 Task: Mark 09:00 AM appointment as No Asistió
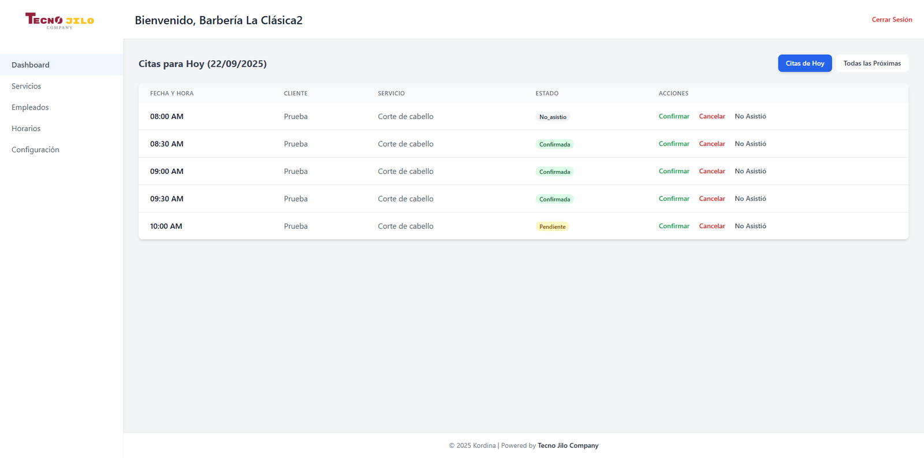pyautogui.click(x=750, y=171)
